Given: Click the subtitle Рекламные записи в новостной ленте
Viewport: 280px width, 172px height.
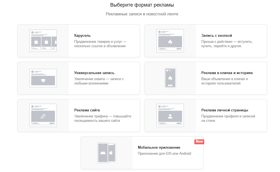Looking at the screenshot, I should pos(142,14).
